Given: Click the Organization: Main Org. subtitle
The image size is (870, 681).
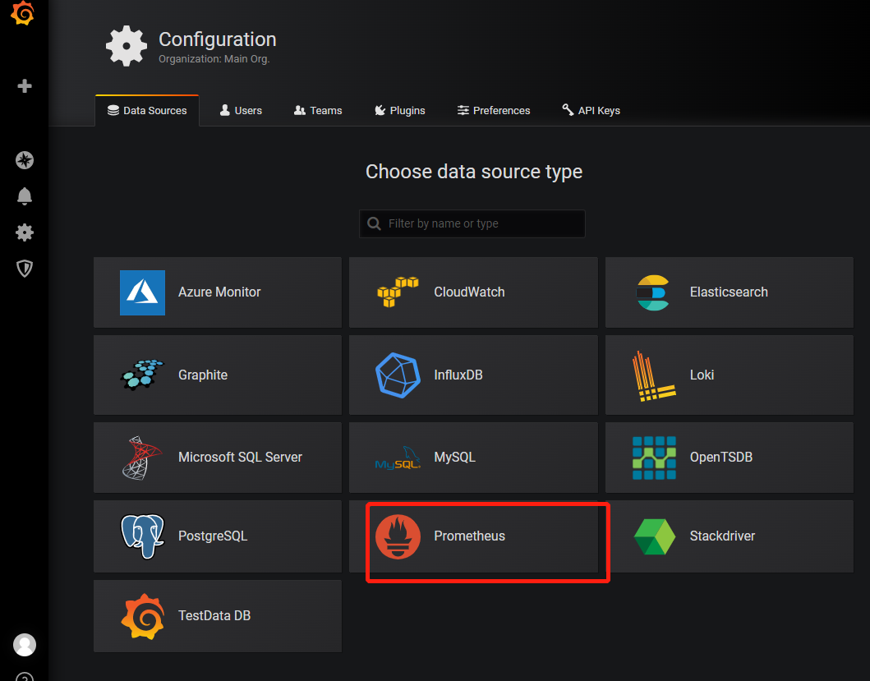Looking at the screenshot, I should [214, 59].
